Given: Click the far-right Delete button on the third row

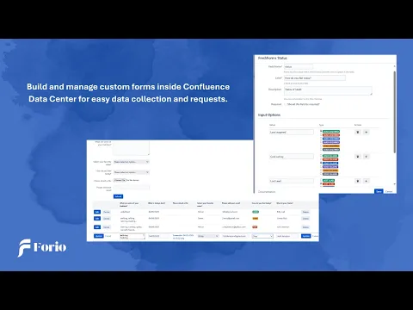Looking at the screenshot, I should point(305,227).
